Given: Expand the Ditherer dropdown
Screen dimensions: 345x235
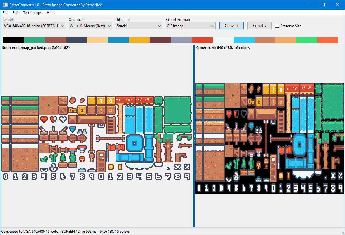Looking at the screenshot, I should 139,26.
